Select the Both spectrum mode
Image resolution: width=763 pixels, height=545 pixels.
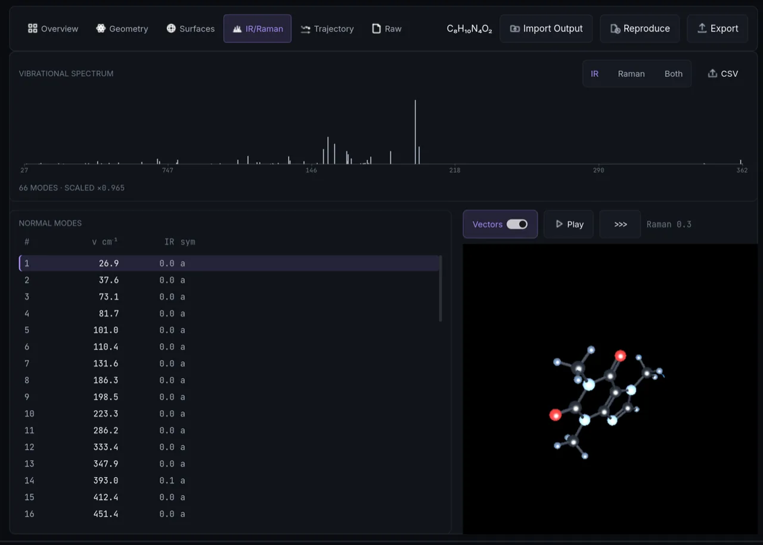[x=674, y=74]
